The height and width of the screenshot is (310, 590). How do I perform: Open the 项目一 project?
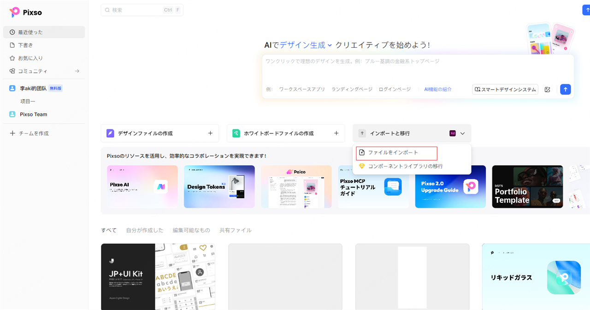(x=28, y=101)
